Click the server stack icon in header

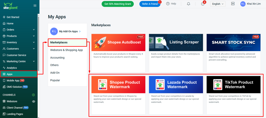click(x=233, y=4)
